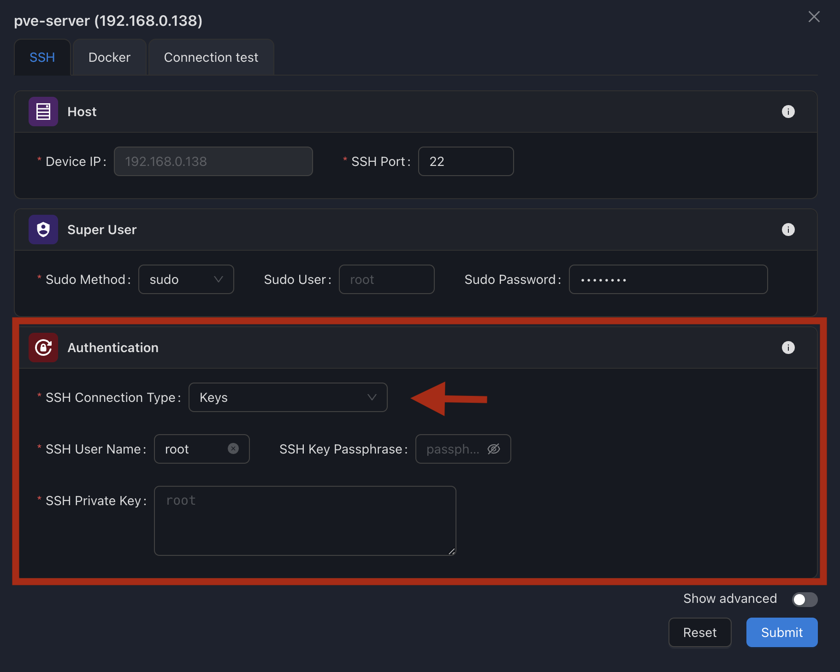
Task: Open the Authentication info icon
Action: [x=788, y=348]
